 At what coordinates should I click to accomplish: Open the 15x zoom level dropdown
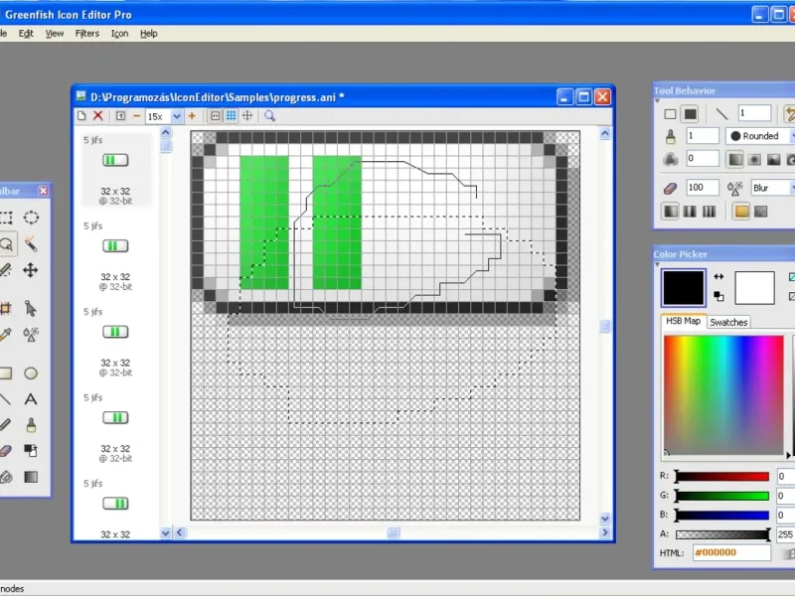(x=177, y=116)
